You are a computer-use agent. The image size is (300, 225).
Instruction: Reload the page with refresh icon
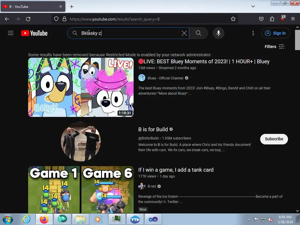(x=28, y=19)
